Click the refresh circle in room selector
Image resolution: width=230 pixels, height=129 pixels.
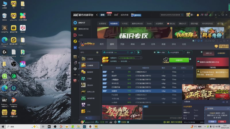pyautogui.click(x=128, y=52)
